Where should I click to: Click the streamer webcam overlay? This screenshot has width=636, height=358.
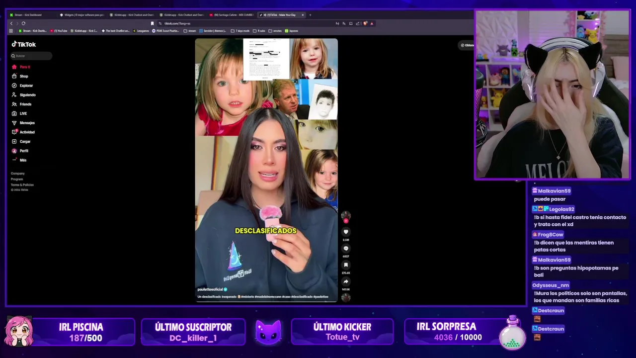[x=552, y=94]
